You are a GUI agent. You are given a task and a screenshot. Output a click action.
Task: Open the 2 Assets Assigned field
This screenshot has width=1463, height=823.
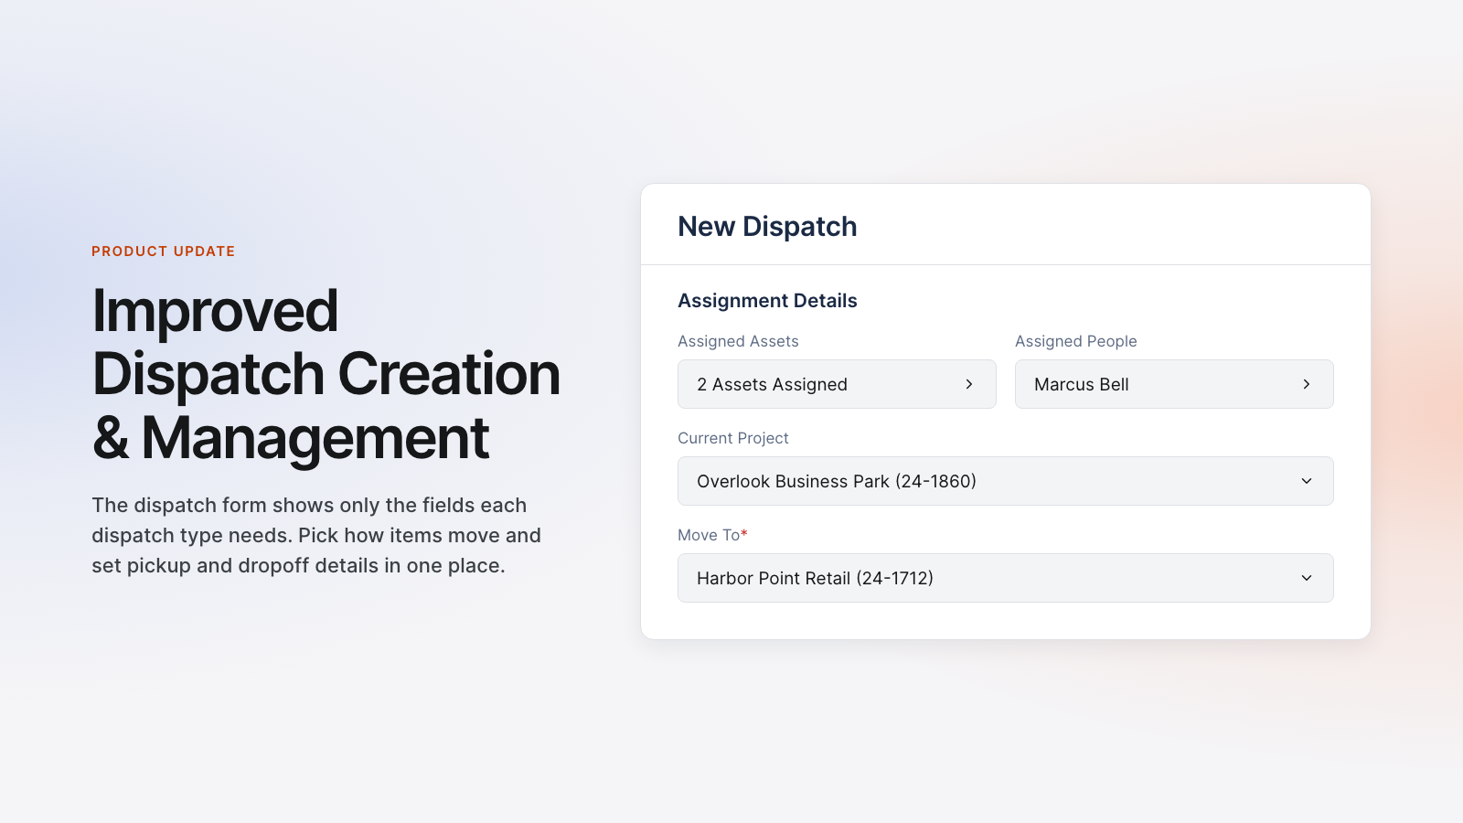(x=837, y=384)
